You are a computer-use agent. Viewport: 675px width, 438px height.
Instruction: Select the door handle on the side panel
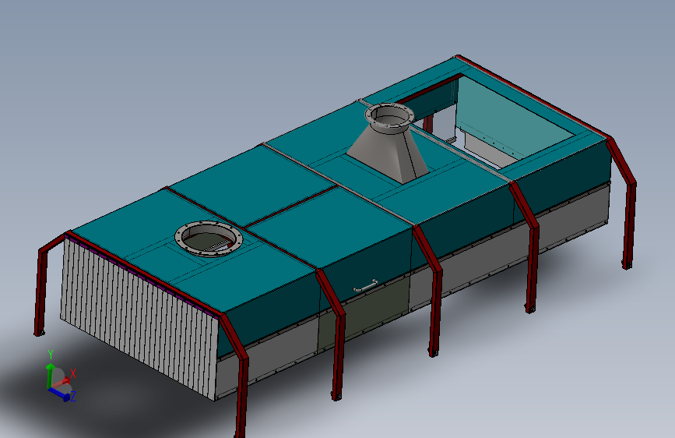coord(365,286)
